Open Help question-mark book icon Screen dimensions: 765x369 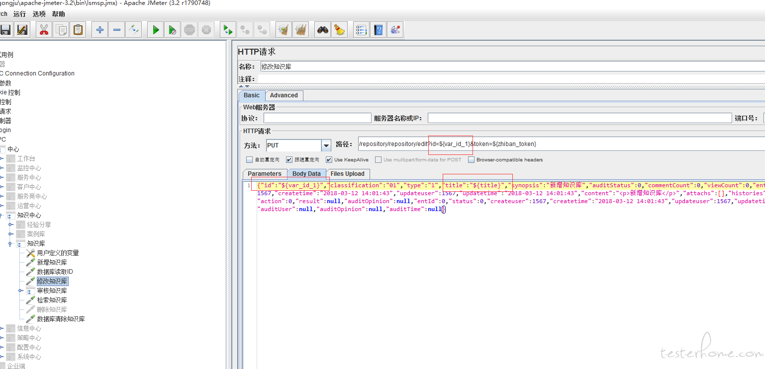coord(379,30)
